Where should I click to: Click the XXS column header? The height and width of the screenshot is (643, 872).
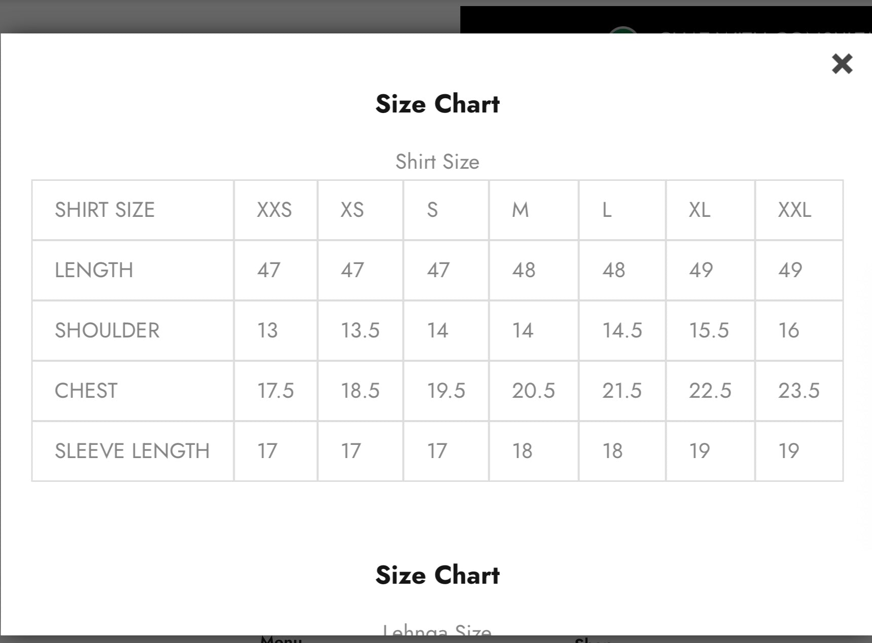click(x=274, y=210)
